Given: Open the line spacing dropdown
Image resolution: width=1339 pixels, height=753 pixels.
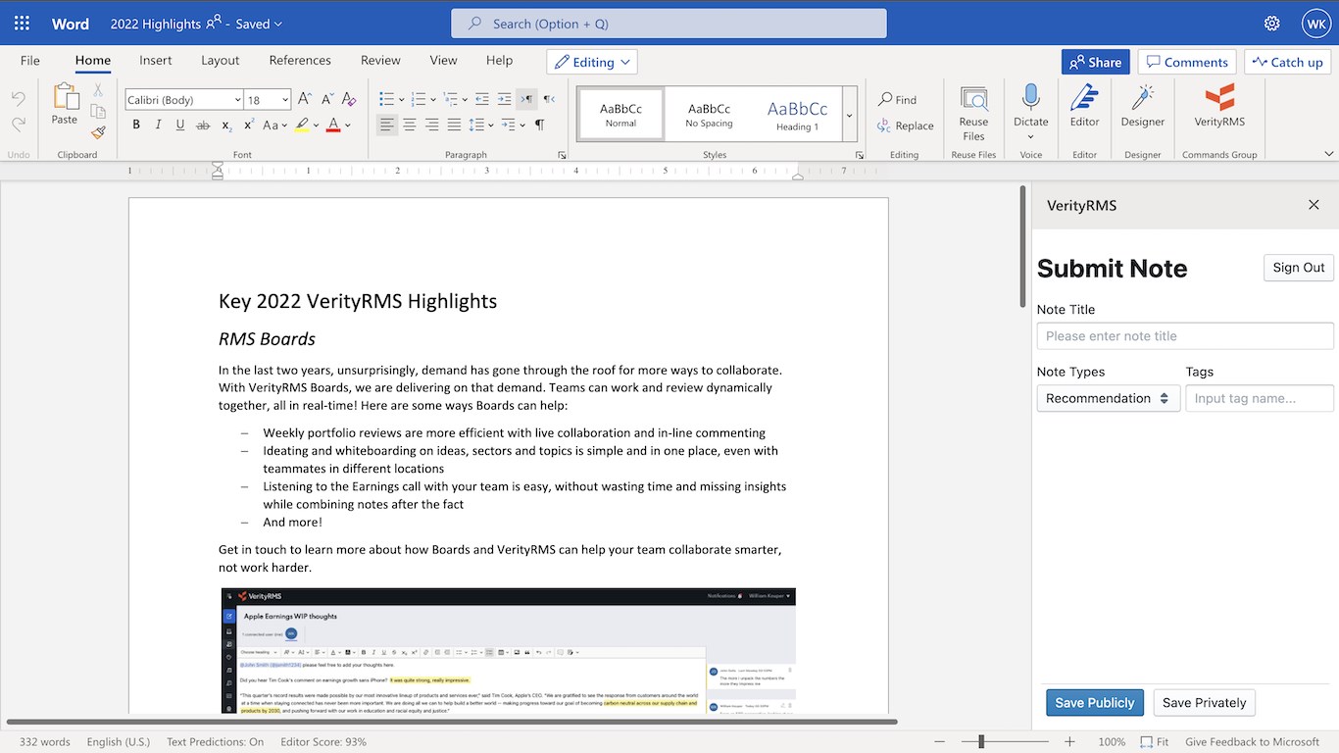Looking at the screenshot, I should pos(480,125).
